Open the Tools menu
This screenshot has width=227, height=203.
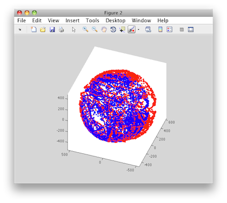[92, 21]
